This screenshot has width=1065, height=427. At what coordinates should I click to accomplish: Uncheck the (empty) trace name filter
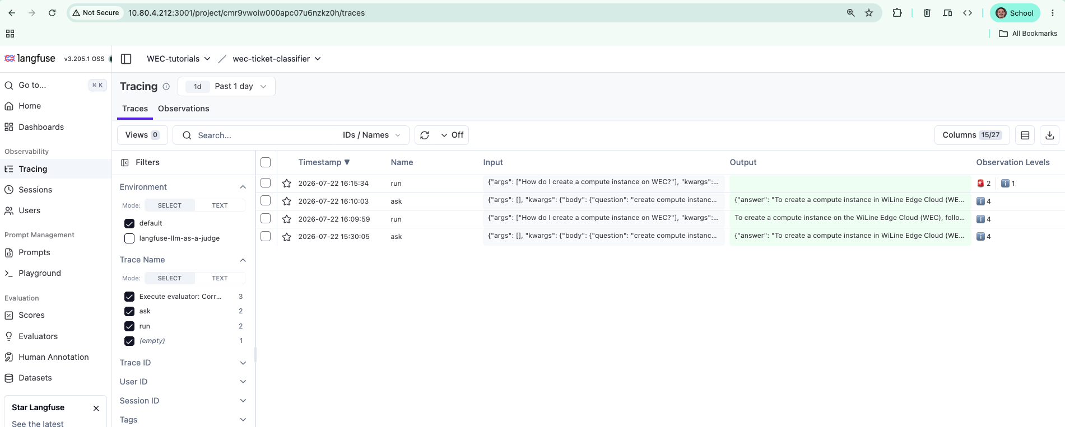click(129, 341)
